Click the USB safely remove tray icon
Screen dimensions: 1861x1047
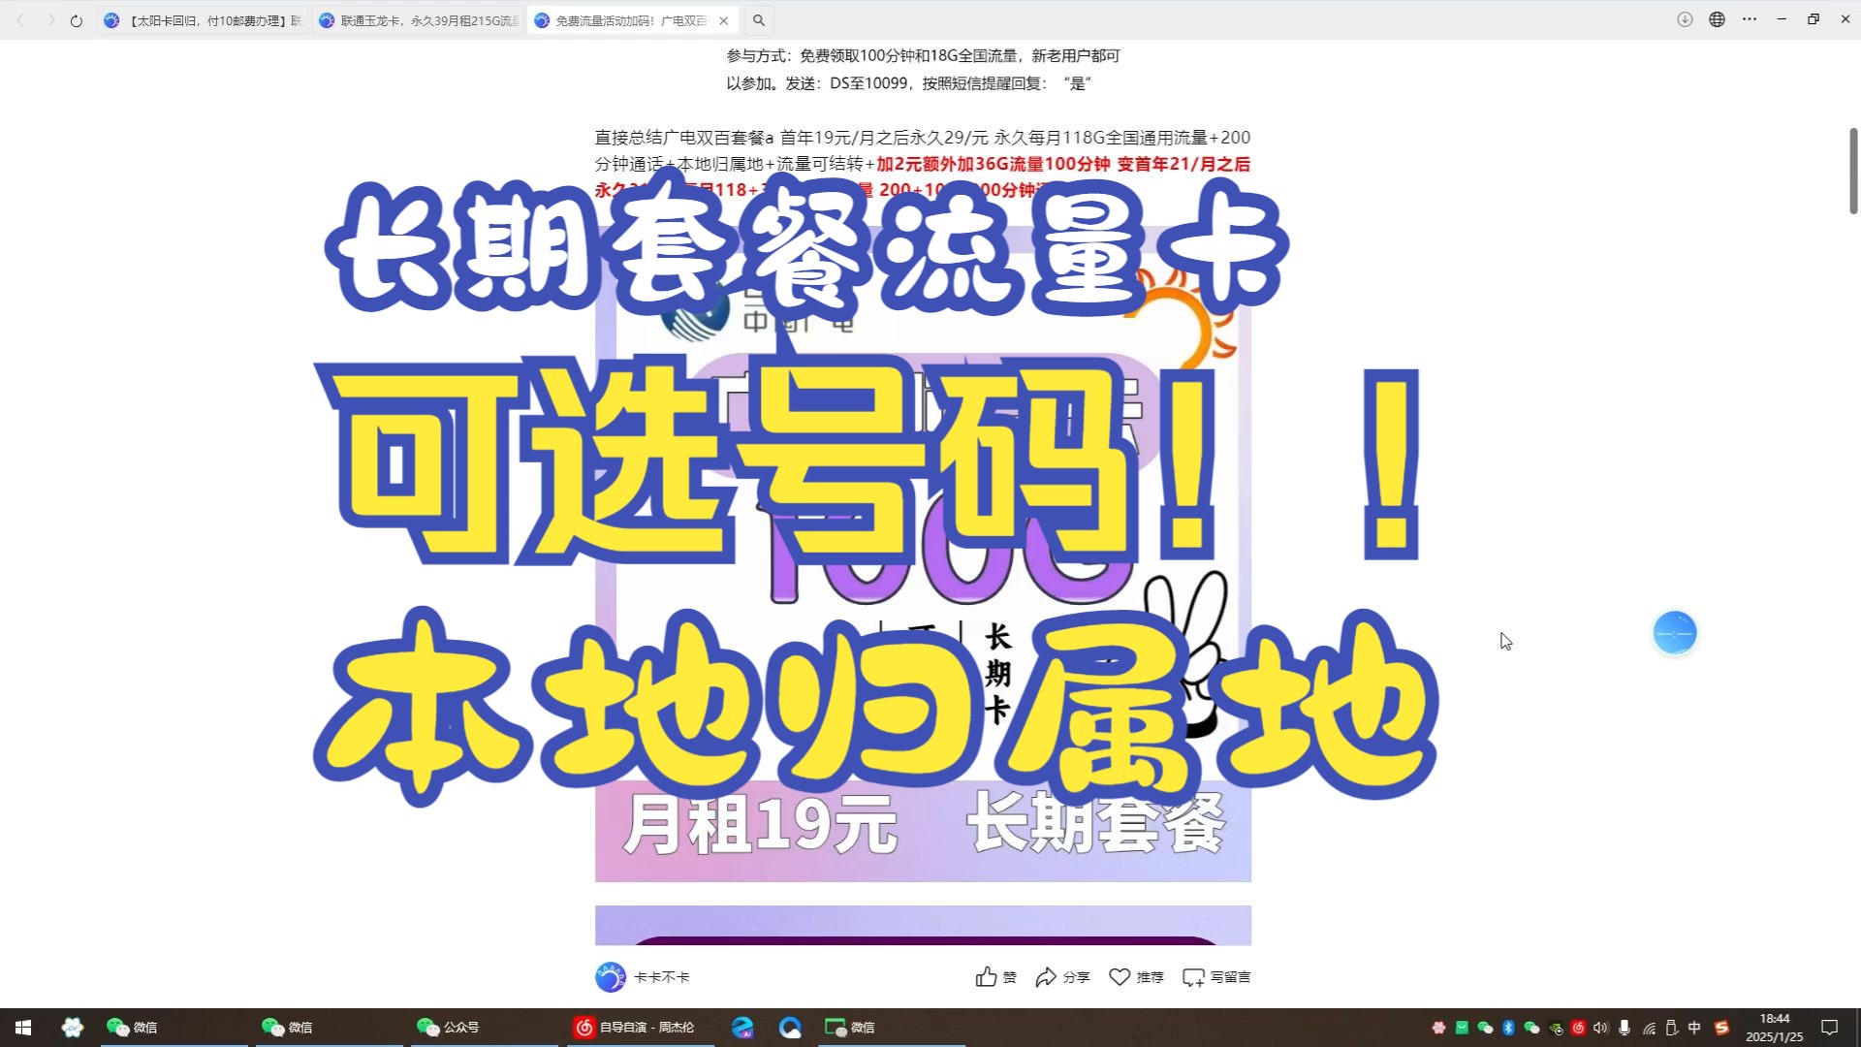click(x=1671, y=1028)
